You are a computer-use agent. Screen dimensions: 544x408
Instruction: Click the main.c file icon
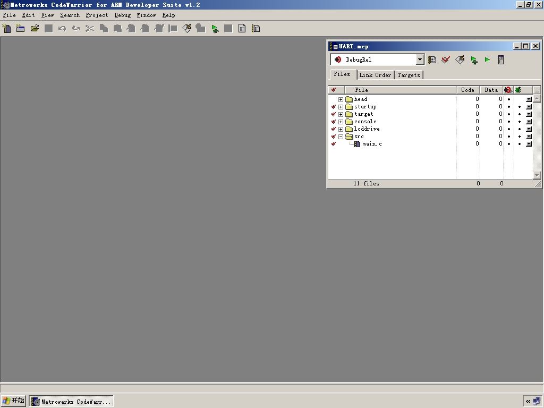coord(356,143)
